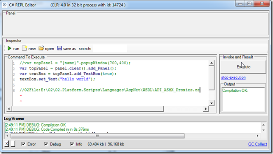Click Log Viewer scroll-left arrow
This screenshot has width=273, height=154.
[7, 136]
